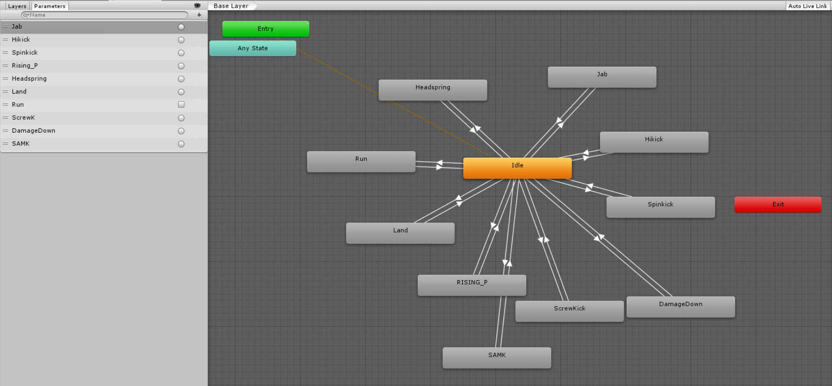
Task: Select the SAMK state node
Action: [497, 358]
